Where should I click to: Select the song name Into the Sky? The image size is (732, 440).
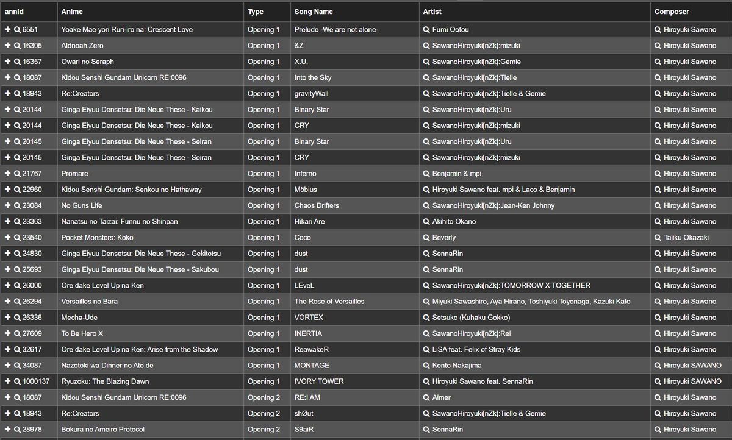[314, 77]
